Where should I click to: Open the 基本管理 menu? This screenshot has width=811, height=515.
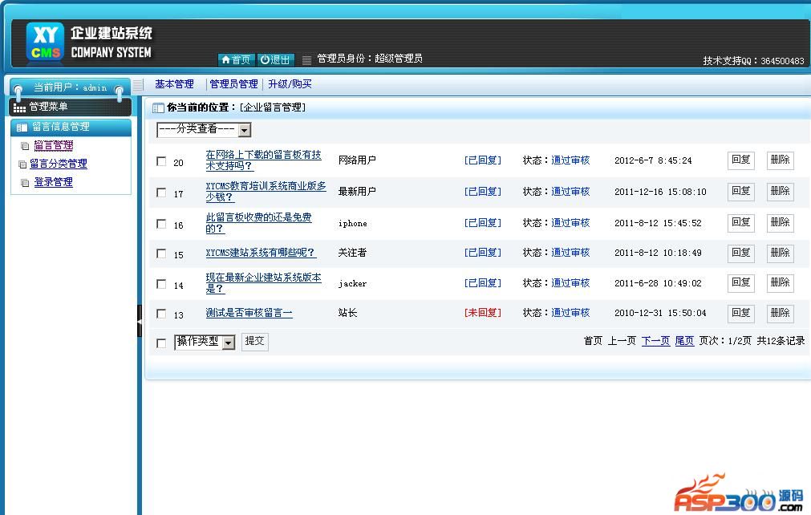point(174,84)
